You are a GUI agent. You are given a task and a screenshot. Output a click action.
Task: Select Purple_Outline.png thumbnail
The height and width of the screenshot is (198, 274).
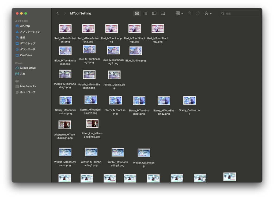tap(114, 75)
